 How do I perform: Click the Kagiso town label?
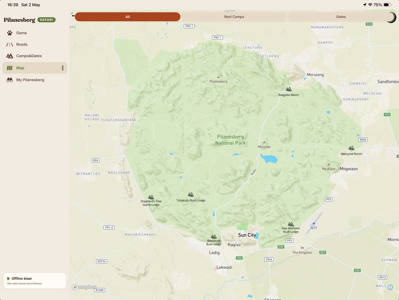point(234,245)
